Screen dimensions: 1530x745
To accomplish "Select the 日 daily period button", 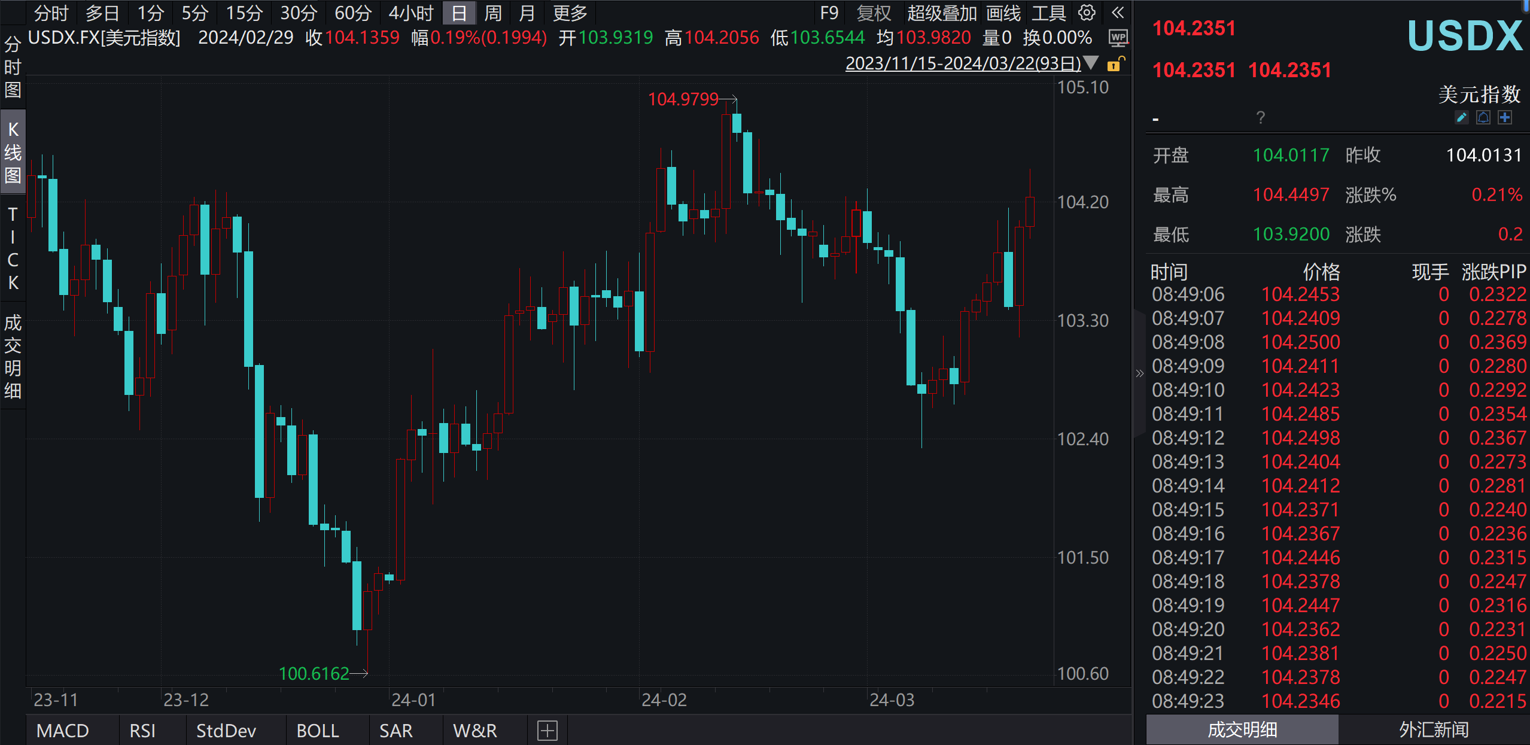I will point(458,13).
